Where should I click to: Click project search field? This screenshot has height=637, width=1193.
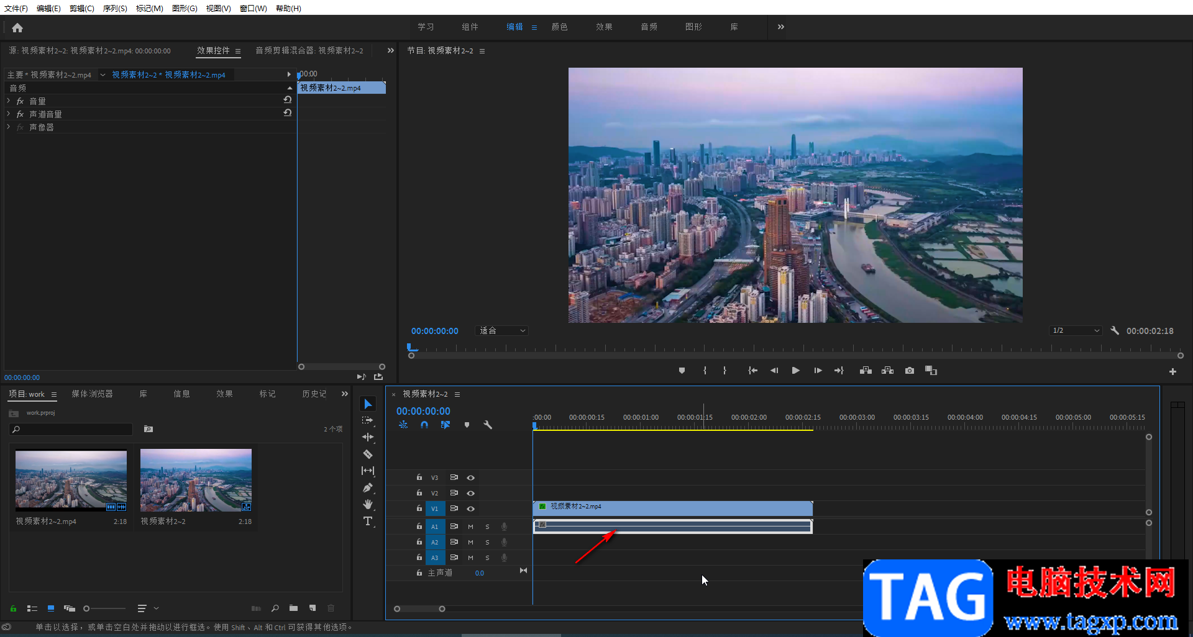click(71, 429)
